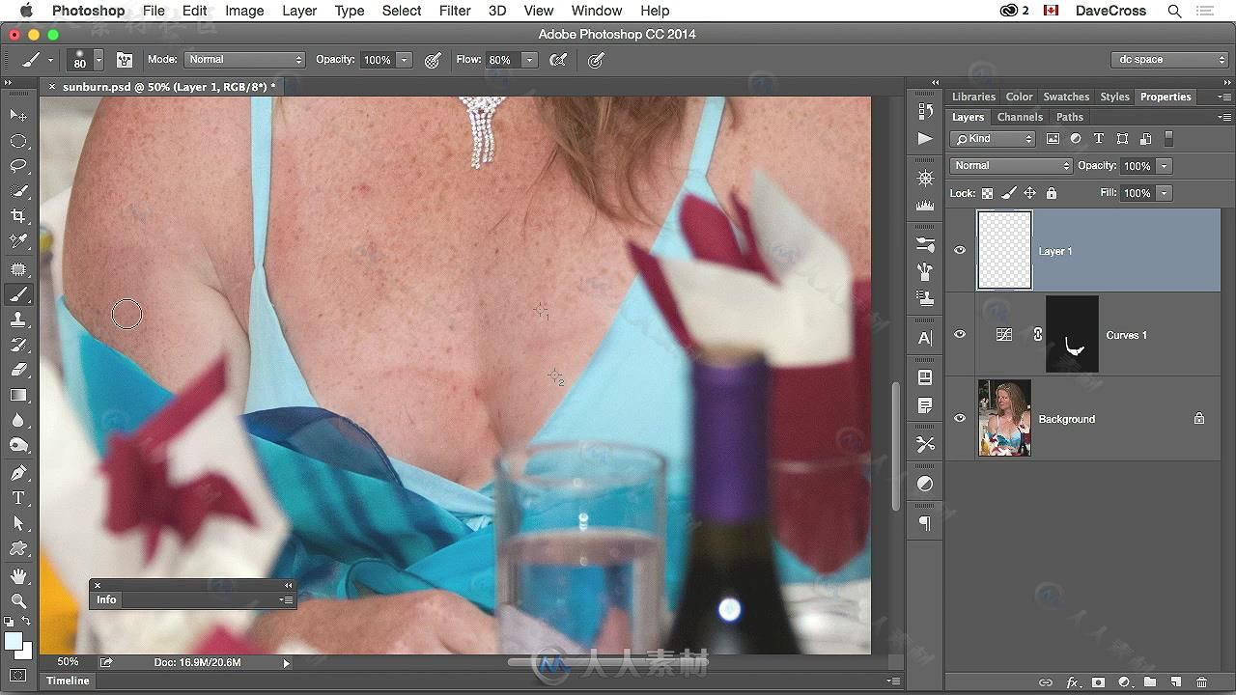Select the Hand tool

[x=18, y=576]
